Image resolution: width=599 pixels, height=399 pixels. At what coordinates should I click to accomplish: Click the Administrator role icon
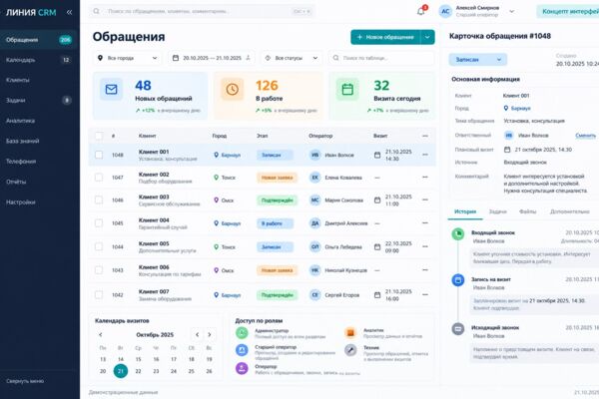242,333
